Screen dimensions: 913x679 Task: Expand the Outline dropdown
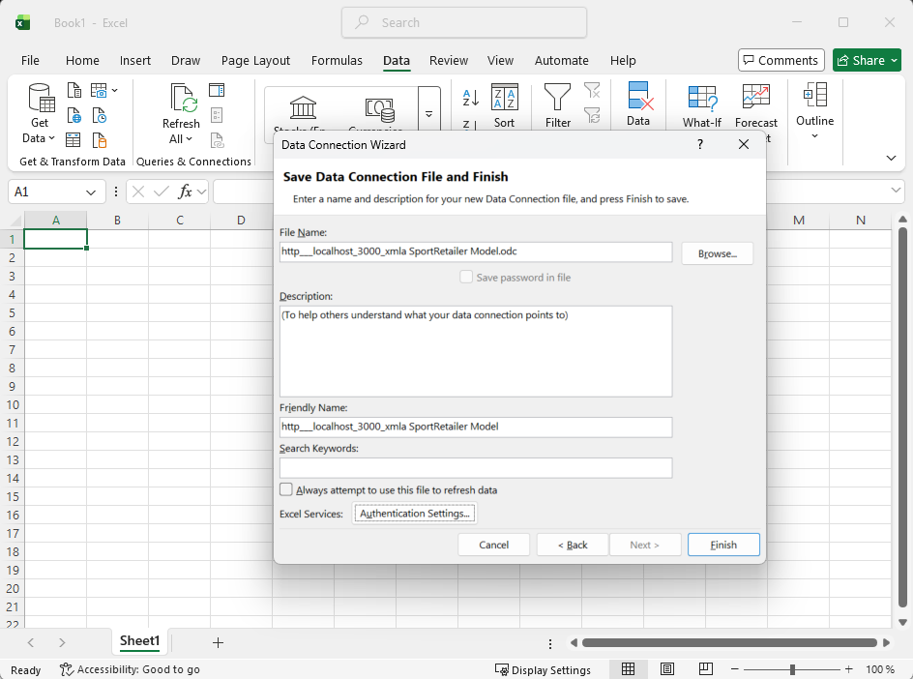pos(815,135)
